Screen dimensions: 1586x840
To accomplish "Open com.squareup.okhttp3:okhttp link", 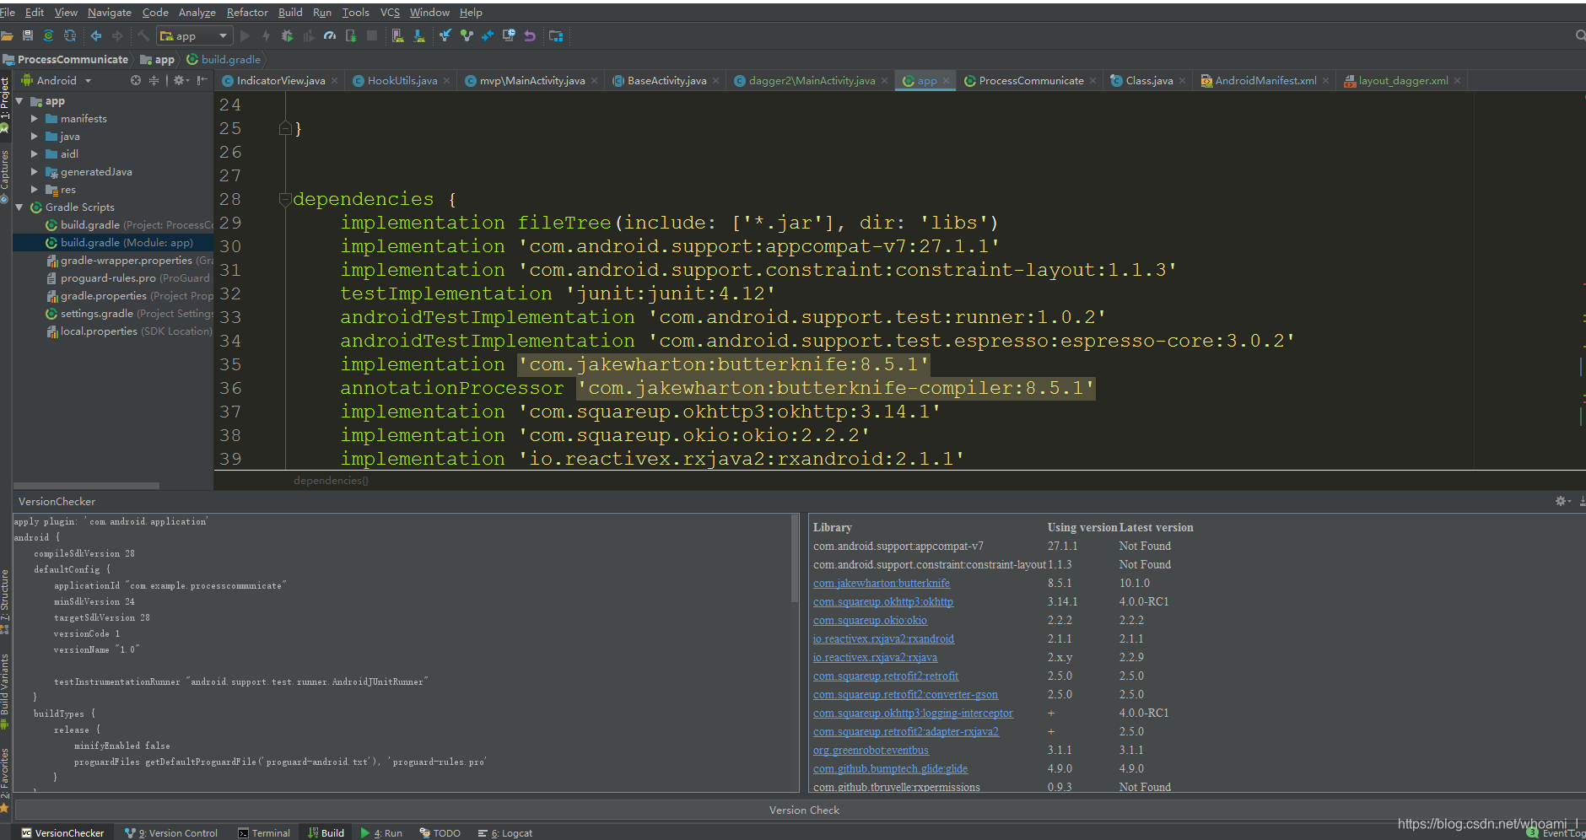I will coord(883,602).
